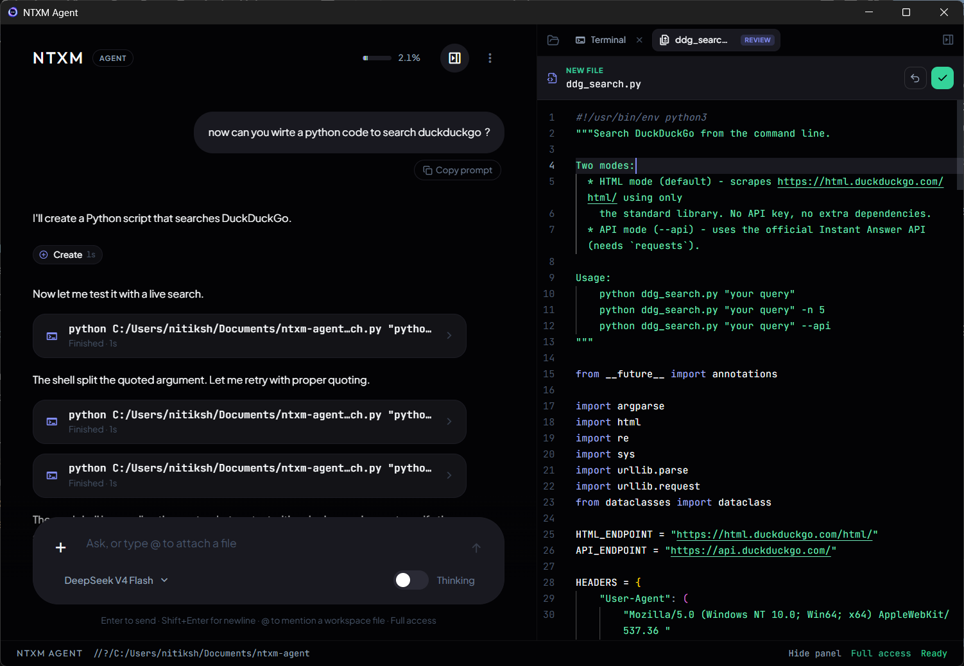The height and width of the screenshot is (666, 964).
Task: Open the DeepSeek V4 Flash model dropdown
Action: click(x=116, y=581)
